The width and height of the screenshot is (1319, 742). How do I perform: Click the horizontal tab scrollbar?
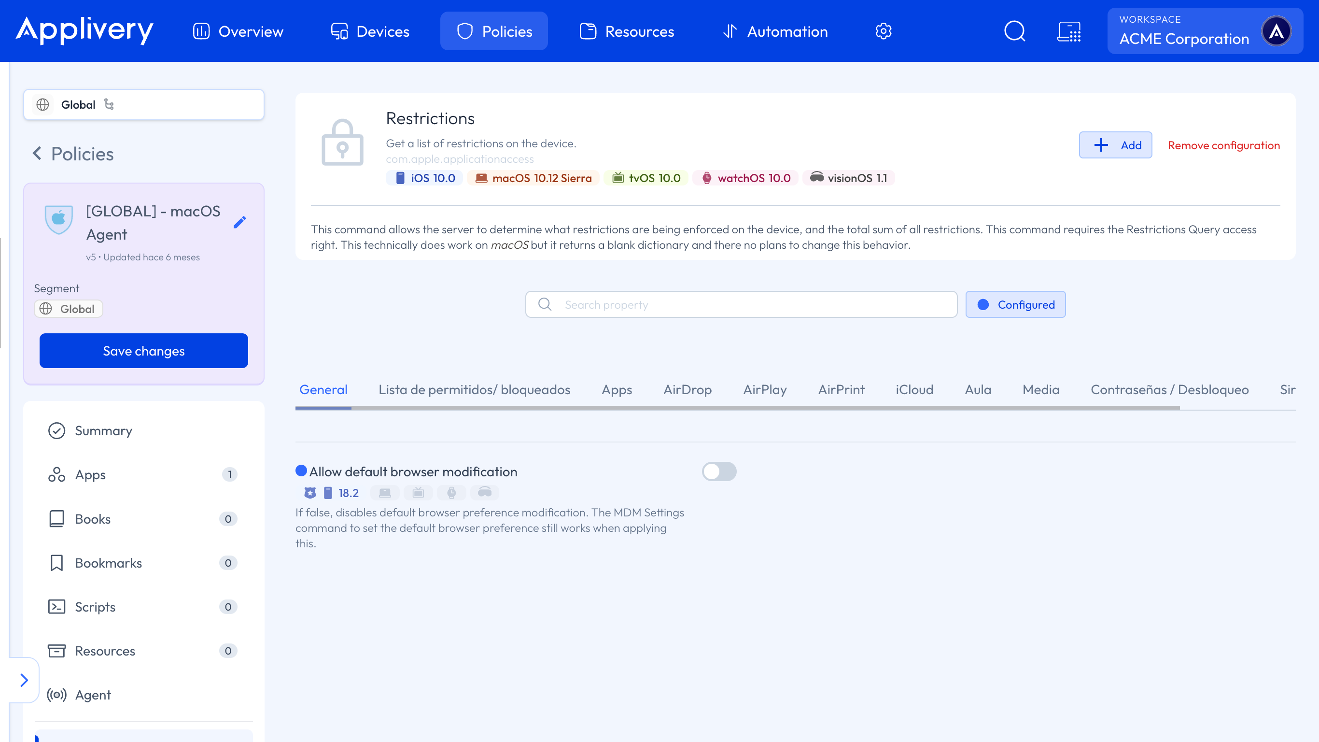point(737,408)
